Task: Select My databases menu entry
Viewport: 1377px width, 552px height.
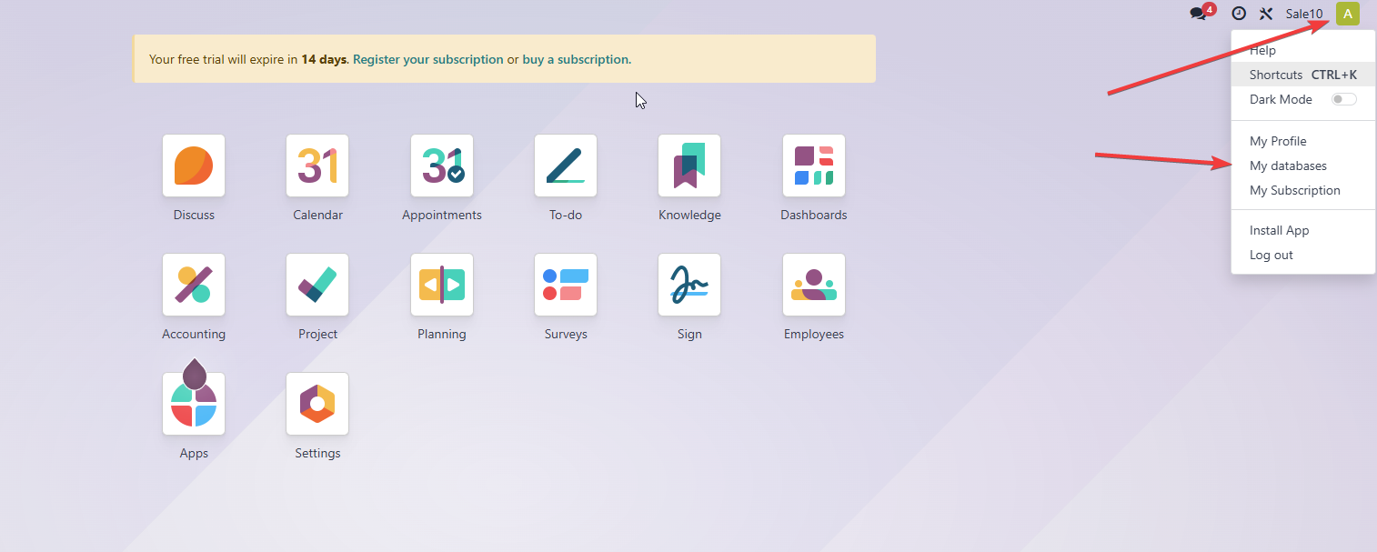Action: (x=1303, y=166)
